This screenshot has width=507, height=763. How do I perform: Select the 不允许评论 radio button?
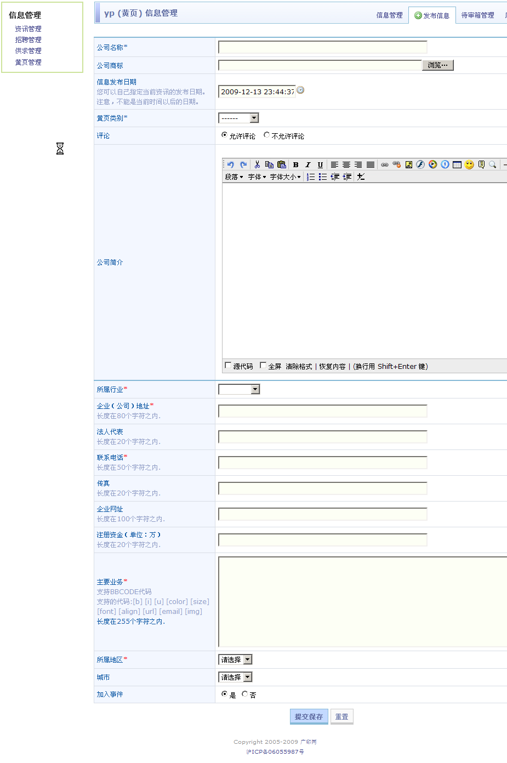(267, 135)
